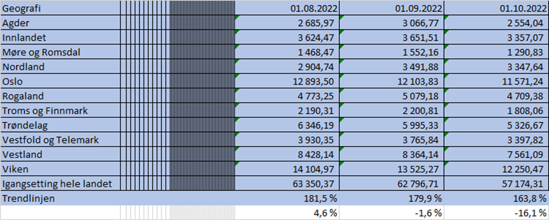
Task: Select the Igangsetting hele landet label
Action: click(x=60, y=183)
